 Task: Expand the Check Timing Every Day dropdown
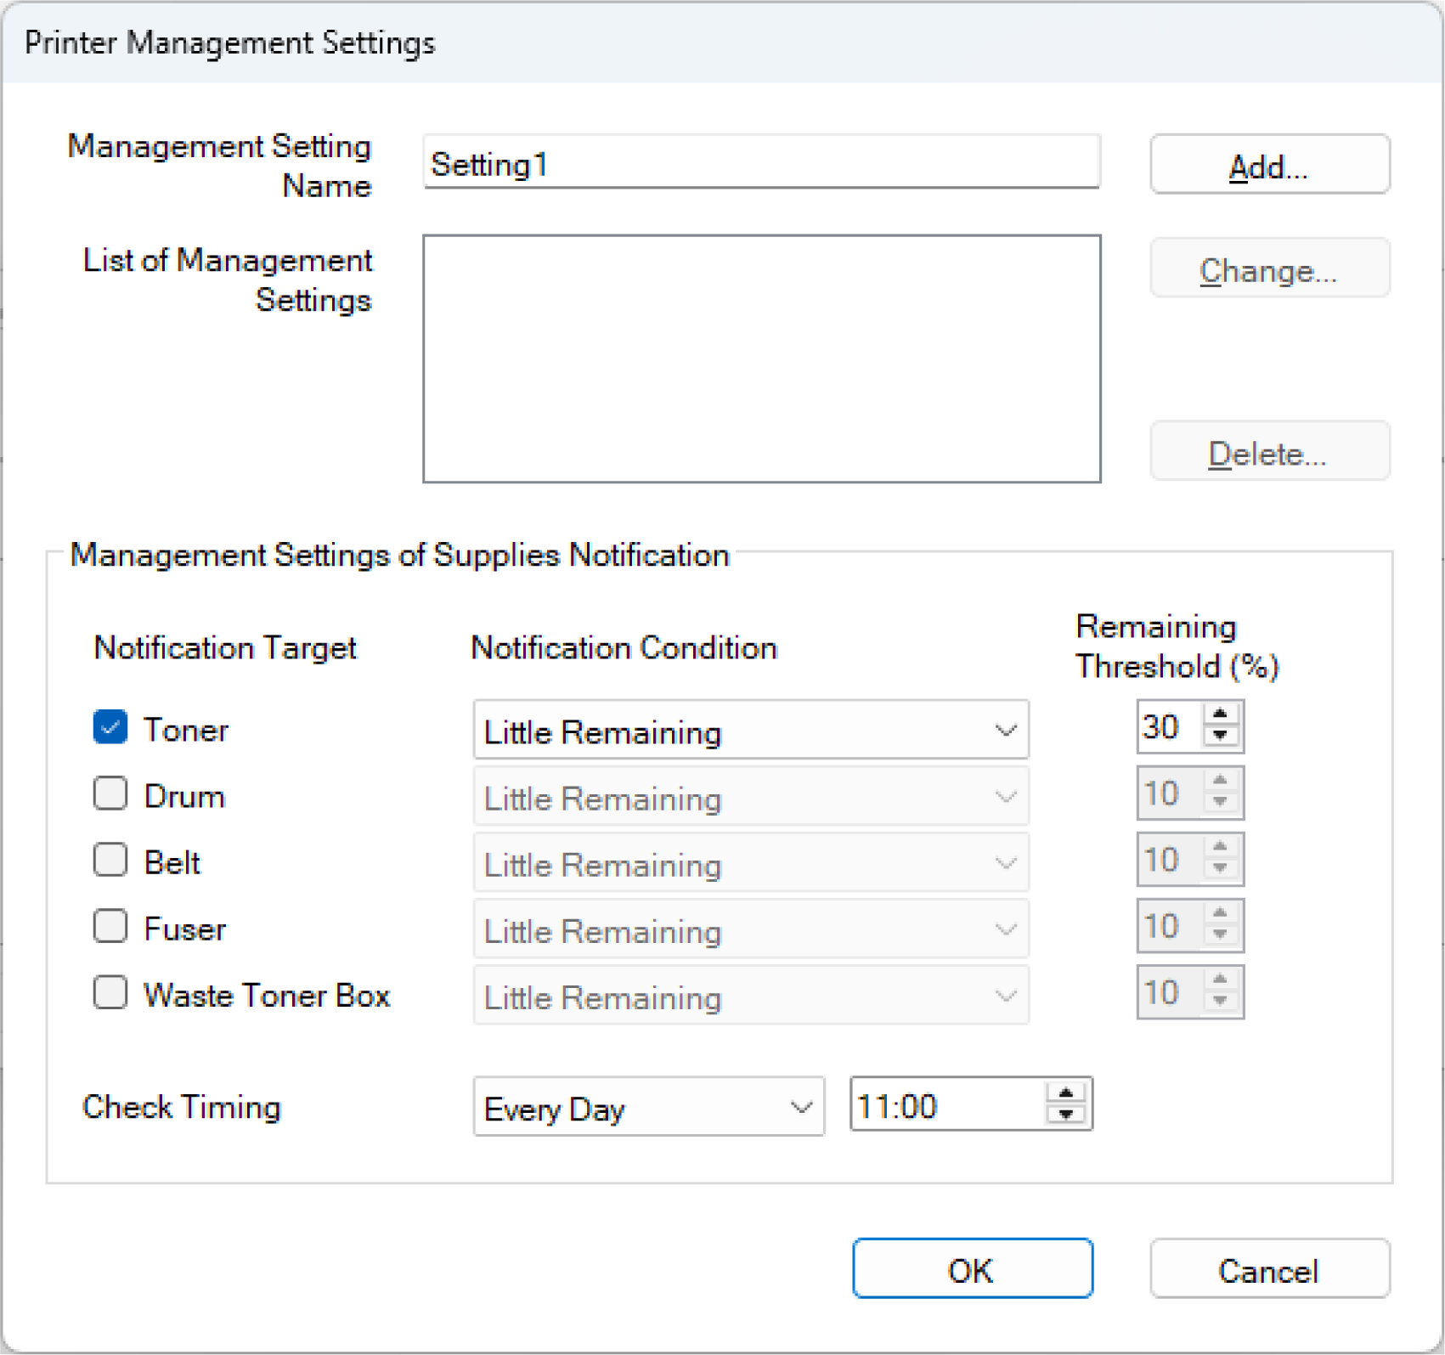[x=648, y=1108]
